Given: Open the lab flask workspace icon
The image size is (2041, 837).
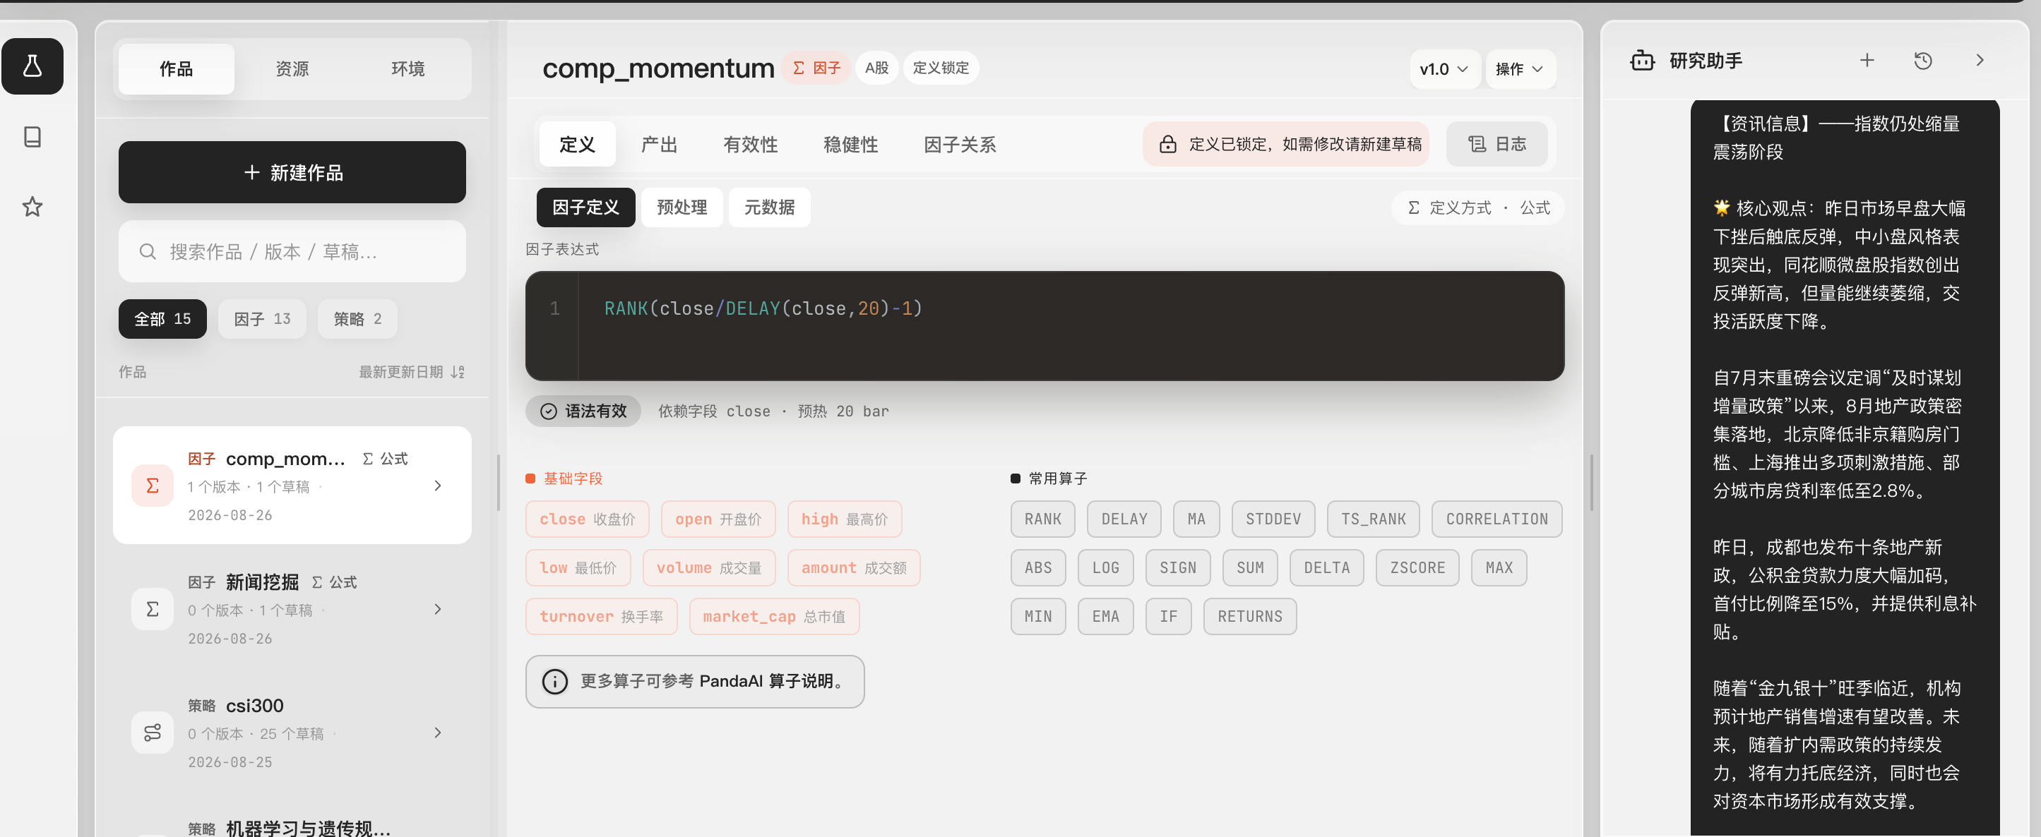Looking at the screenshot, I should click(32, 66).
